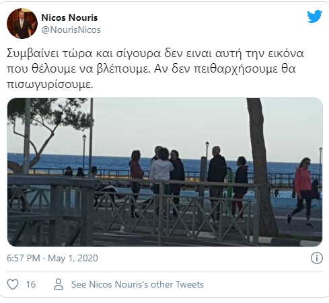Click the like count number 16
Image resolution: width=329 pixels, height=303 pixels.
tap(31, 284)
